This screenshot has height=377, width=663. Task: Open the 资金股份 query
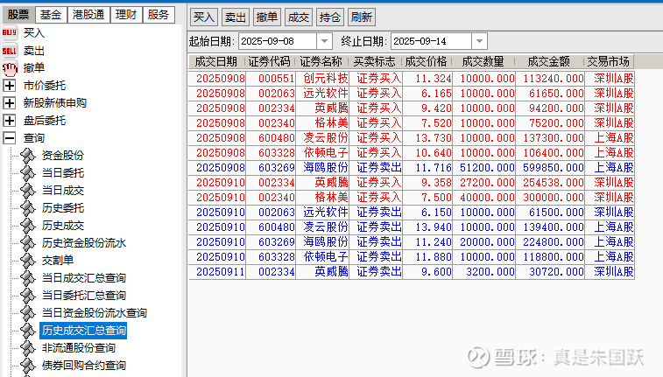pos(63,156)
